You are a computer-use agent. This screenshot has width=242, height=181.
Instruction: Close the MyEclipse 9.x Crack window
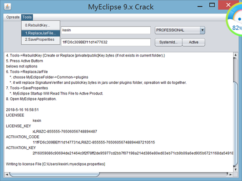[228, 5]
